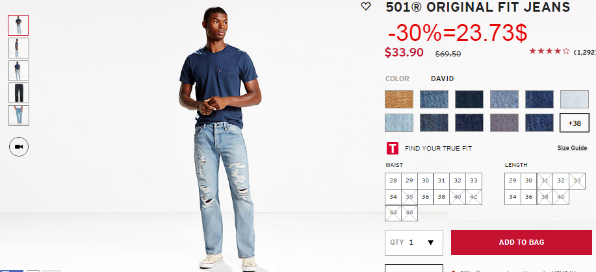This screenshot has height=272, width=596.
Task: Pick waist size 28
Action: [393, 181]
